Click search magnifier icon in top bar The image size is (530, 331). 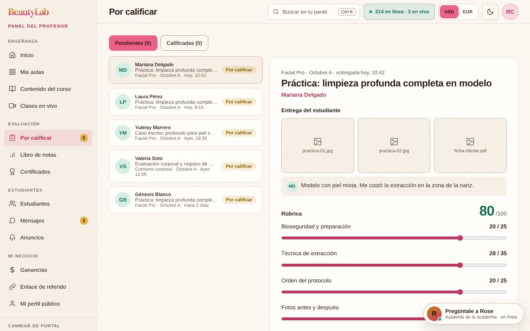(276, 12)
